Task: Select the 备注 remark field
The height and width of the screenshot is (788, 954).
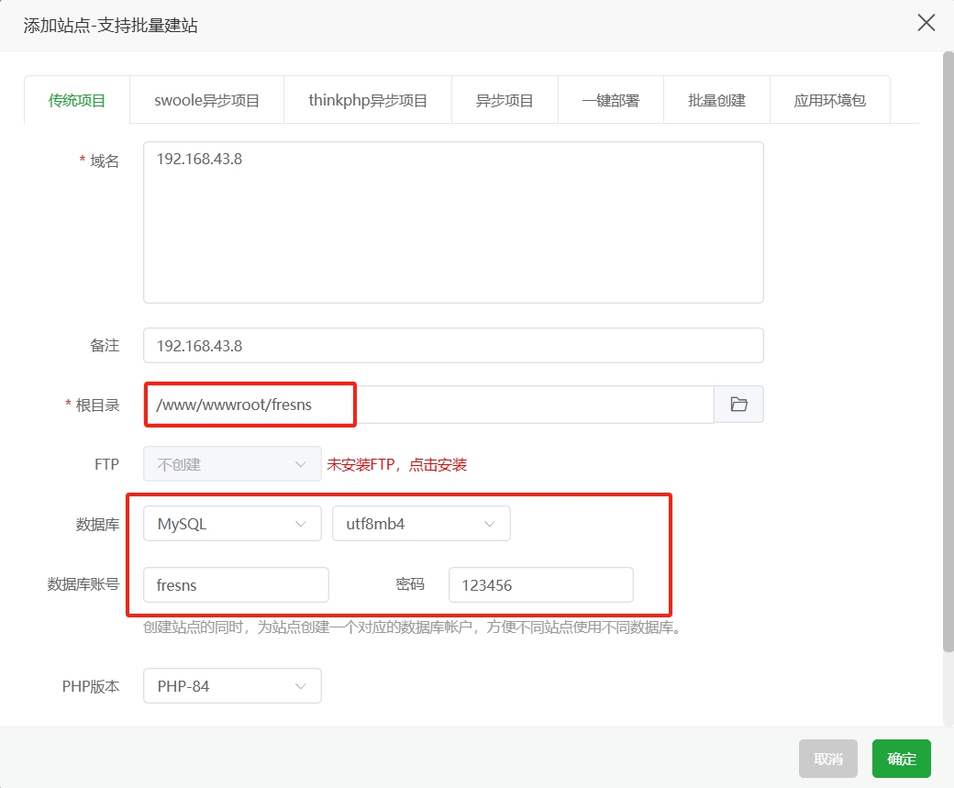Action: tap(452, 345)
